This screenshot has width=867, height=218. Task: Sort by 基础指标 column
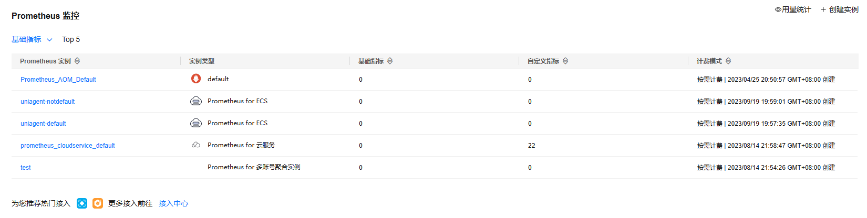click(390, 61)
